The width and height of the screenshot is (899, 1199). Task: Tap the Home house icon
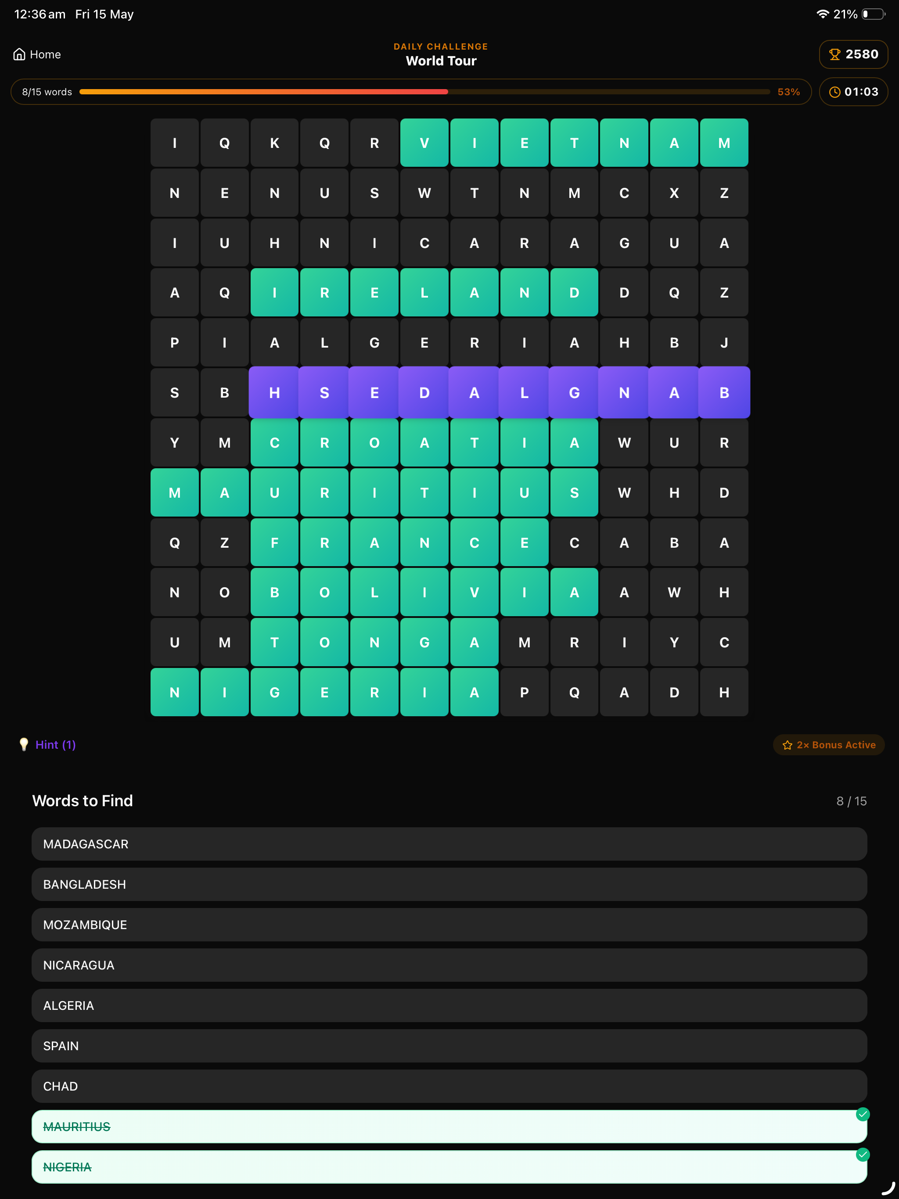(19, 54)
